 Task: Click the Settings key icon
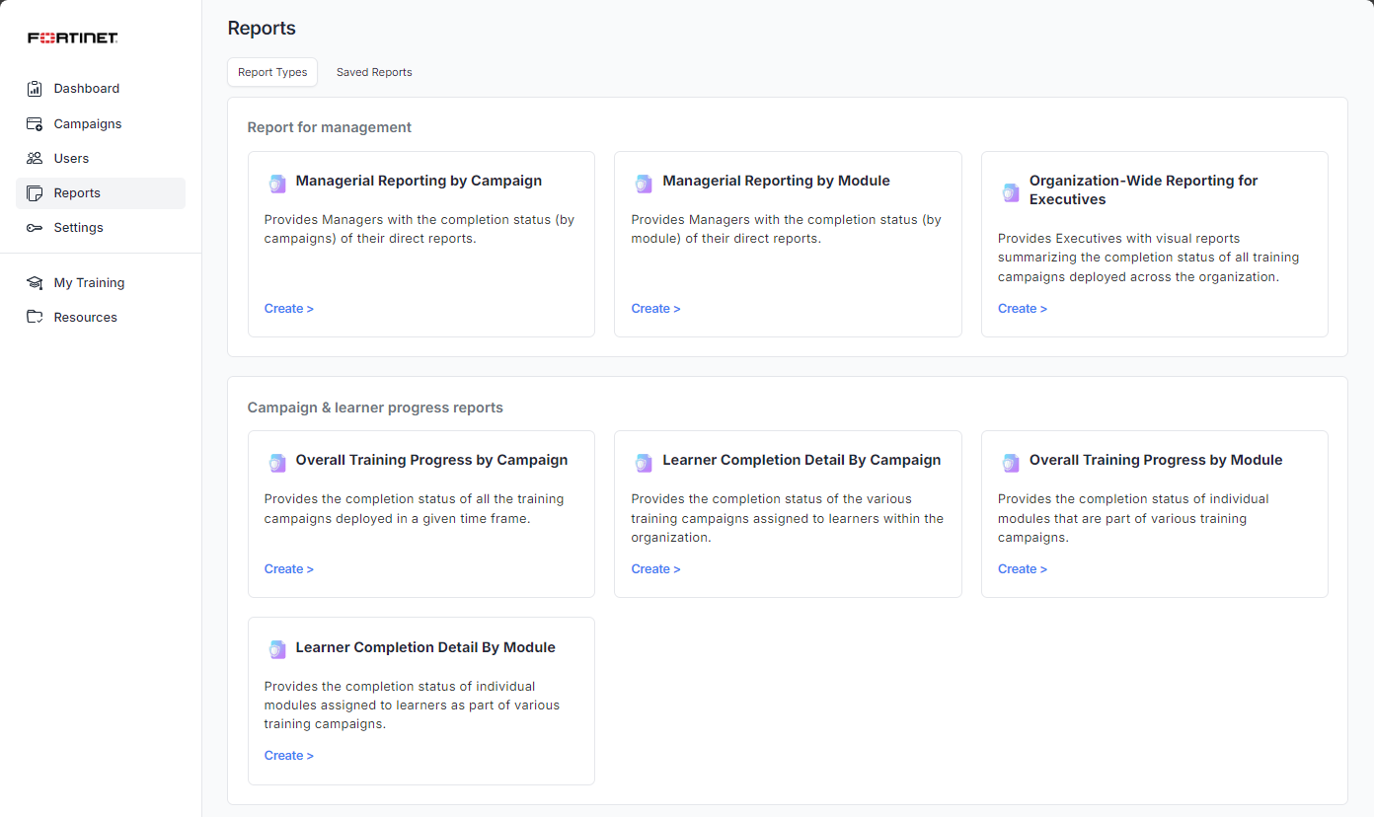point(35,228)
